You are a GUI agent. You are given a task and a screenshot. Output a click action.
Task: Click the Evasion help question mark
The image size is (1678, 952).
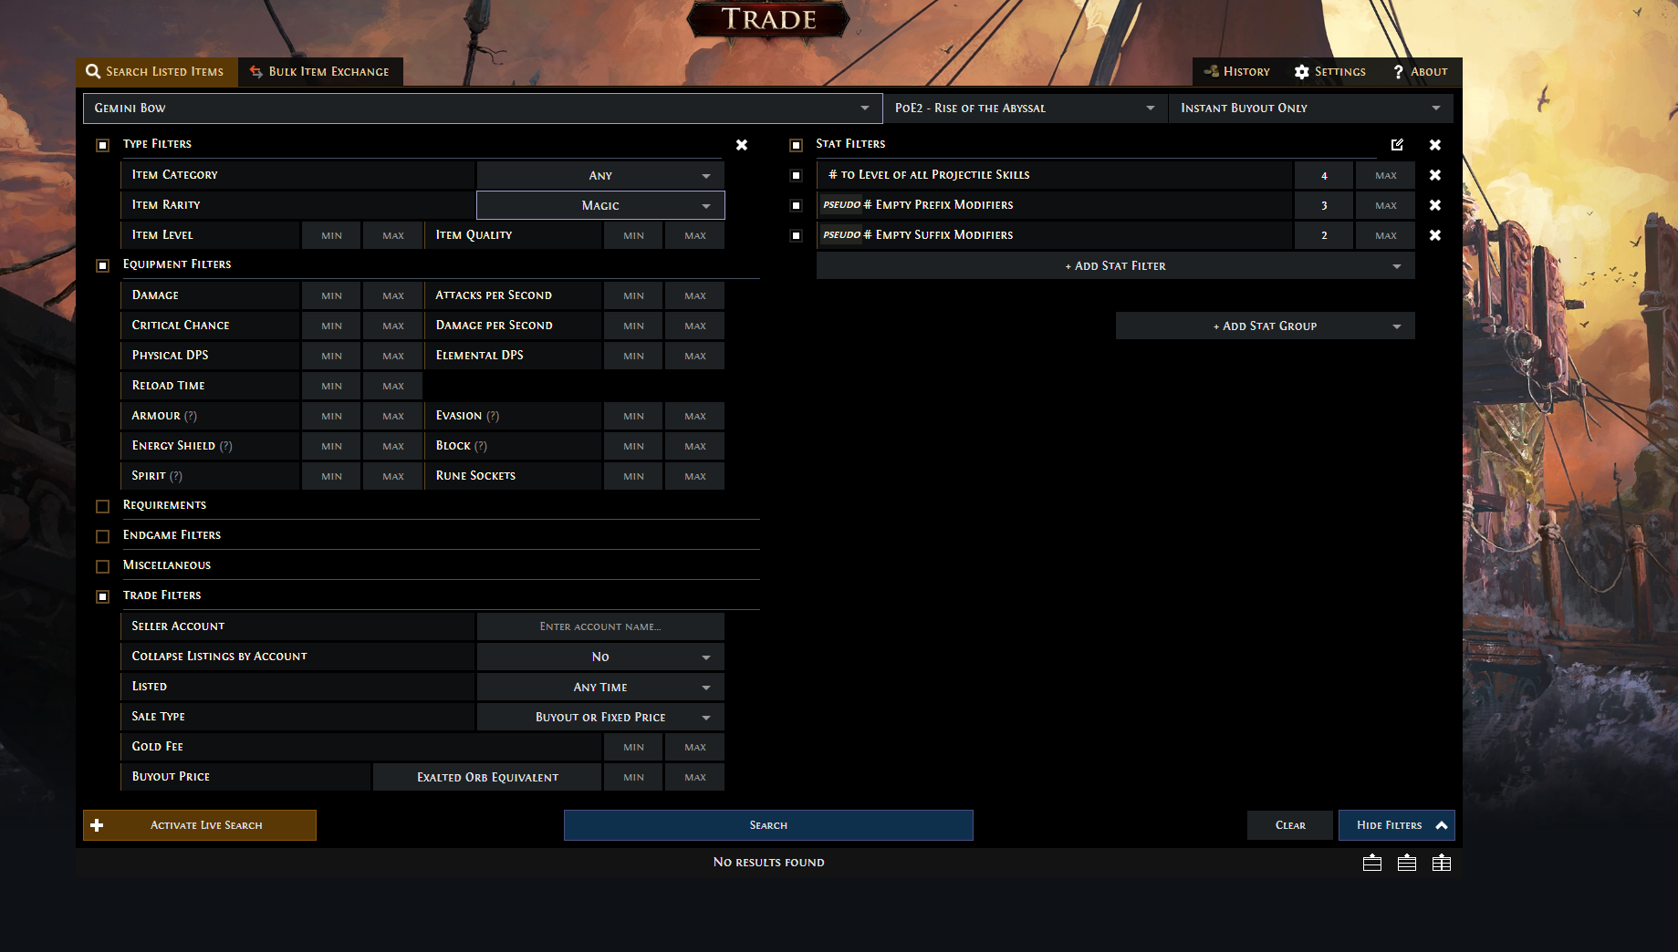[493, 416]
